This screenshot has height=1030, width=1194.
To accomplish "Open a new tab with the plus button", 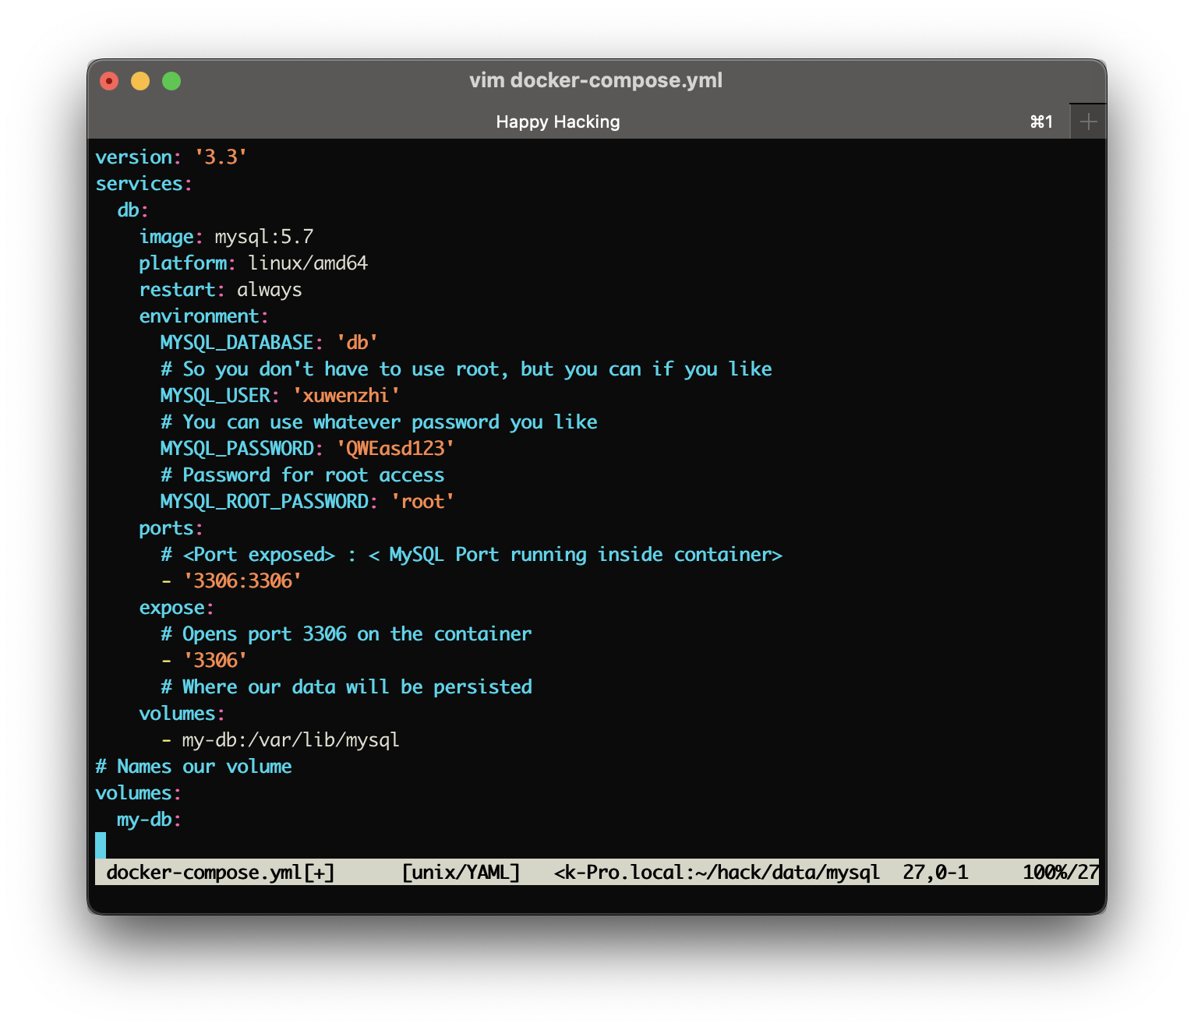I will [x=1088, y=122].
